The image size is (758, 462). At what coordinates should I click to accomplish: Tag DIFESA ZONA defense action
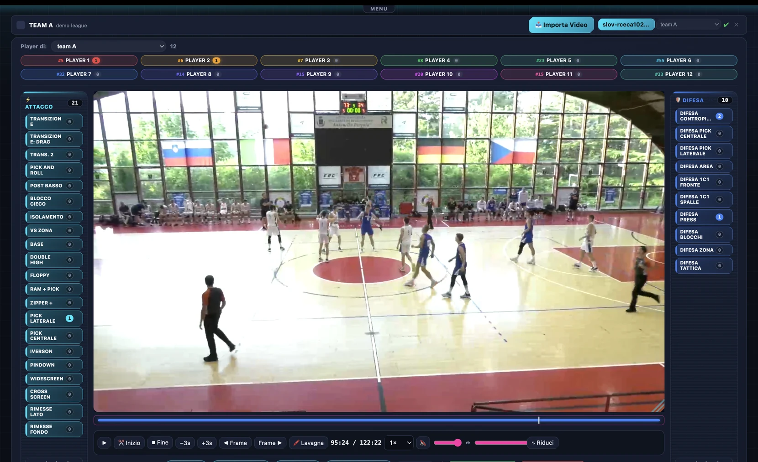pos(704,250)
